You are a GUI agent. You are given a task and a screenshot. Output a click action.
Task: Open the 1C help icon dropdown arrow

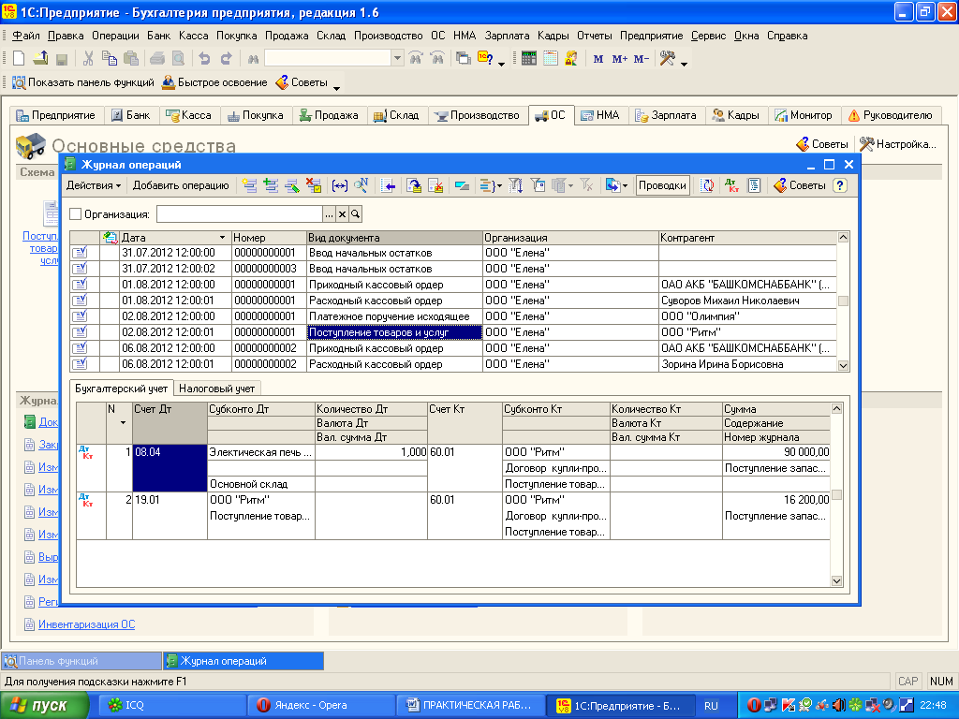coord(501,64)
